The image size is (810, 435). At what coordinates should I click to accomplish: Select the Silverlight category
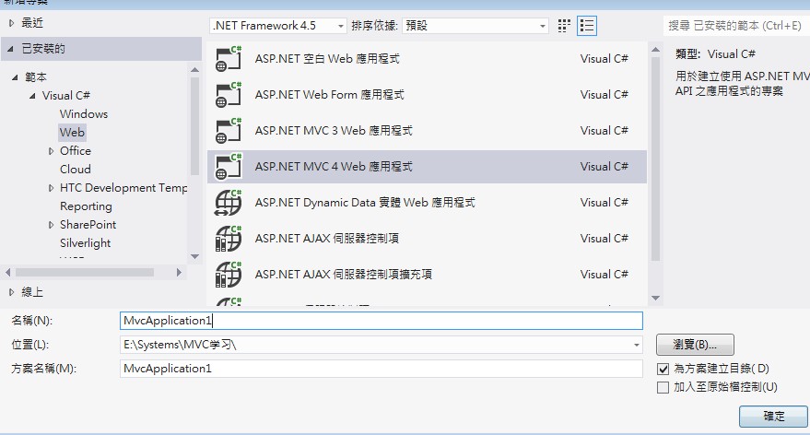point(85,243)
